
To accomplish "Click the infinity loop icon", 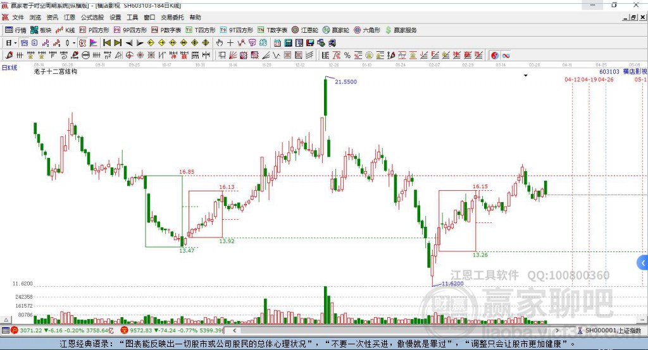I will tap(506, 56).
